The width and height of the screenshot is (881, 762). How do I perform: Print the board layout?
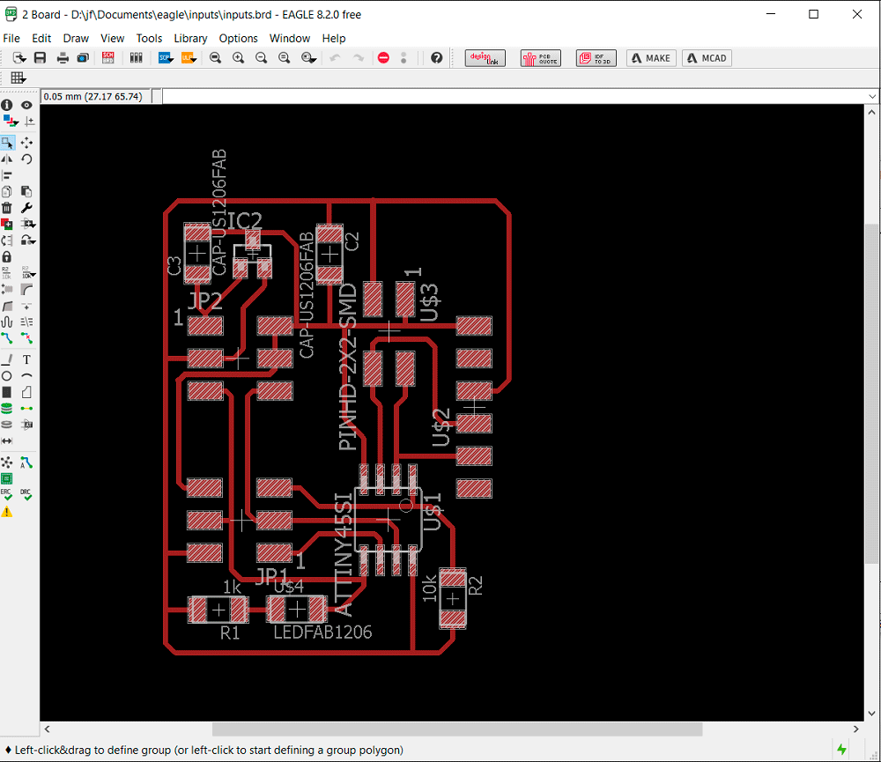click(63, 58)
